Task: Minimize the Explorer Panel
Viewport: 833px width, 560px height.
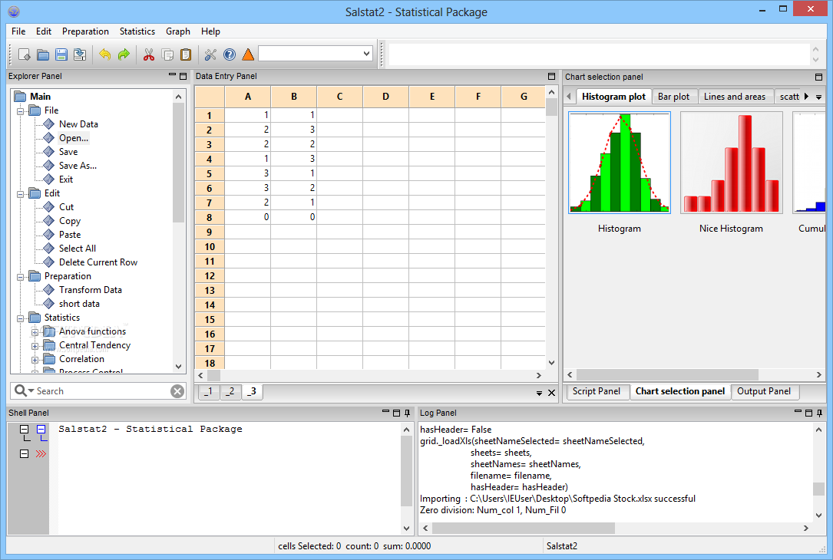Action: (x=172, y=76)
